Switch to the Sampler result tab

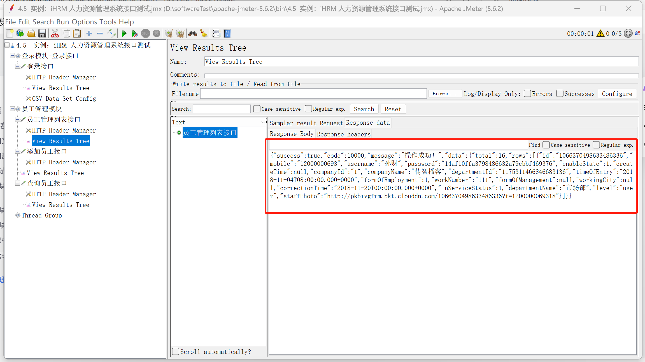(x=293, y=123)
